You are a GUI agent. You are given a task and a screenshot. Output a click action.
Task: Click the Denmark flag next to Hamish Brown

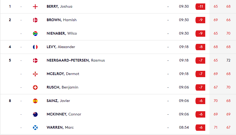click(x=35, y=20)
